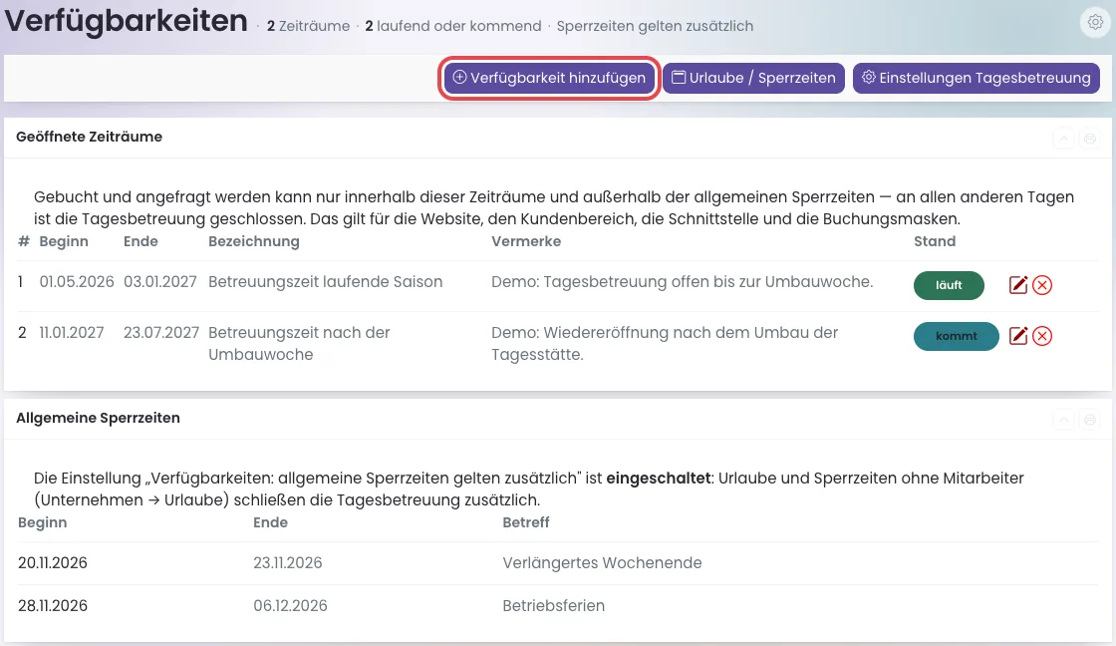1116x646 pixels.
Task: Open the gear settings icon beside the page title
Action: pyautogui.click(x=1095, y=22)
